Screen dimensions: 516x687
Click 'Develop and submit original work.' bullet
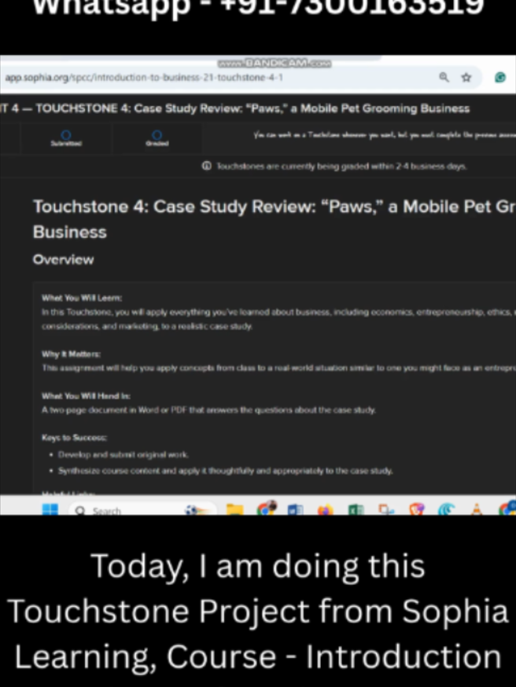pos(123,454)
